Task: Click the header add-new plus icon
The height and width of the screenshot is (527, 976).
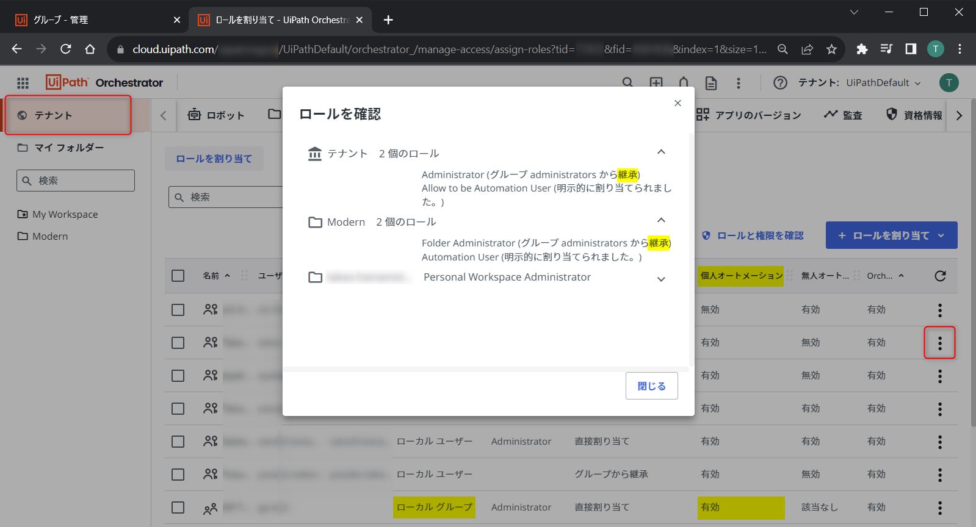Action: 656,83
